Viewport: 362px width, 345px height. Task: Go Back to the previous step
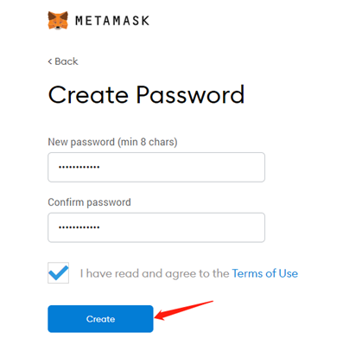[63, 61]
